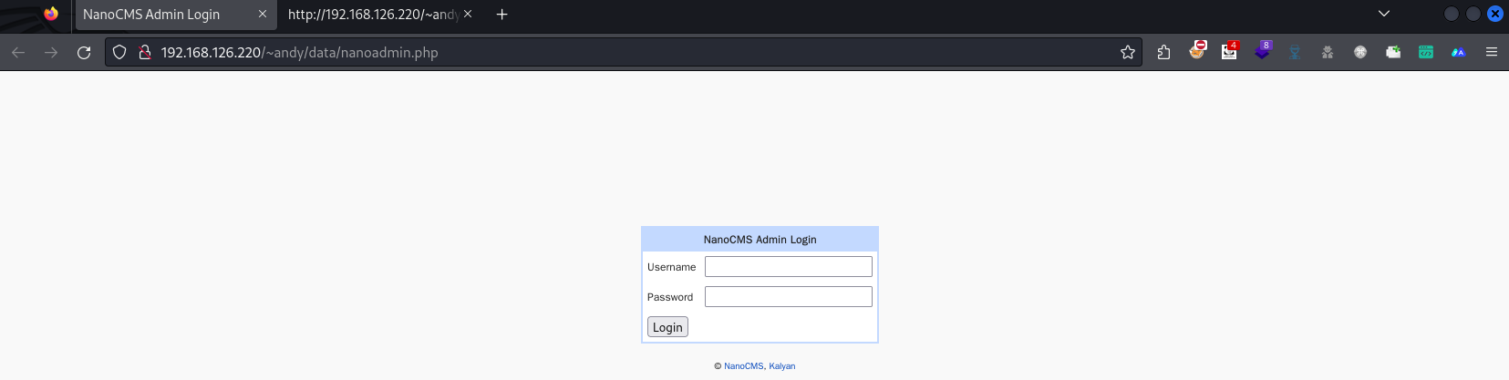Focus the Username input field
Image resolution: width=1509 pixels, height=380 pixels.
[789, 267]
